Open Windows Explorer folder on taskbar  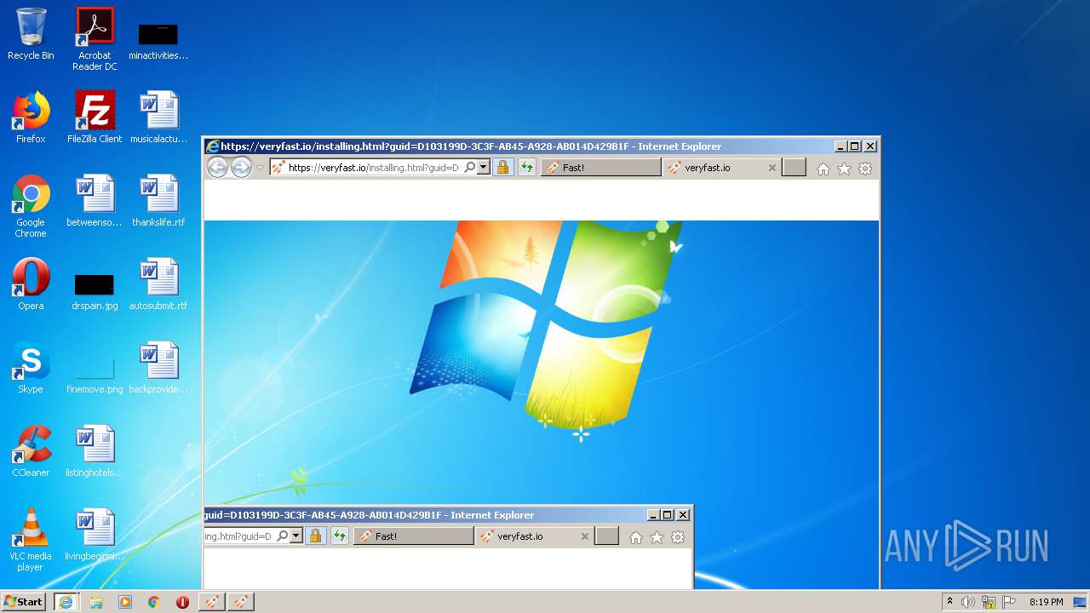pyautogui.click(x=96, y=602)
